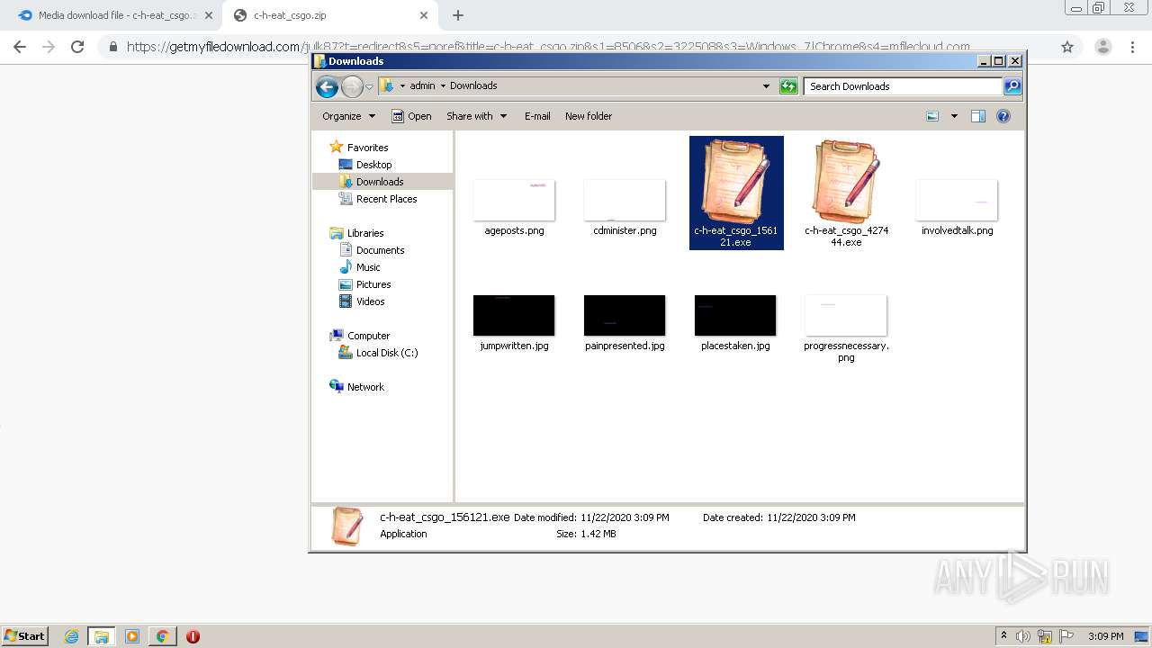Viewport: 1152px width, 648px height.
Task: Select Libraries in navigation pane
Action: point(365,233)
